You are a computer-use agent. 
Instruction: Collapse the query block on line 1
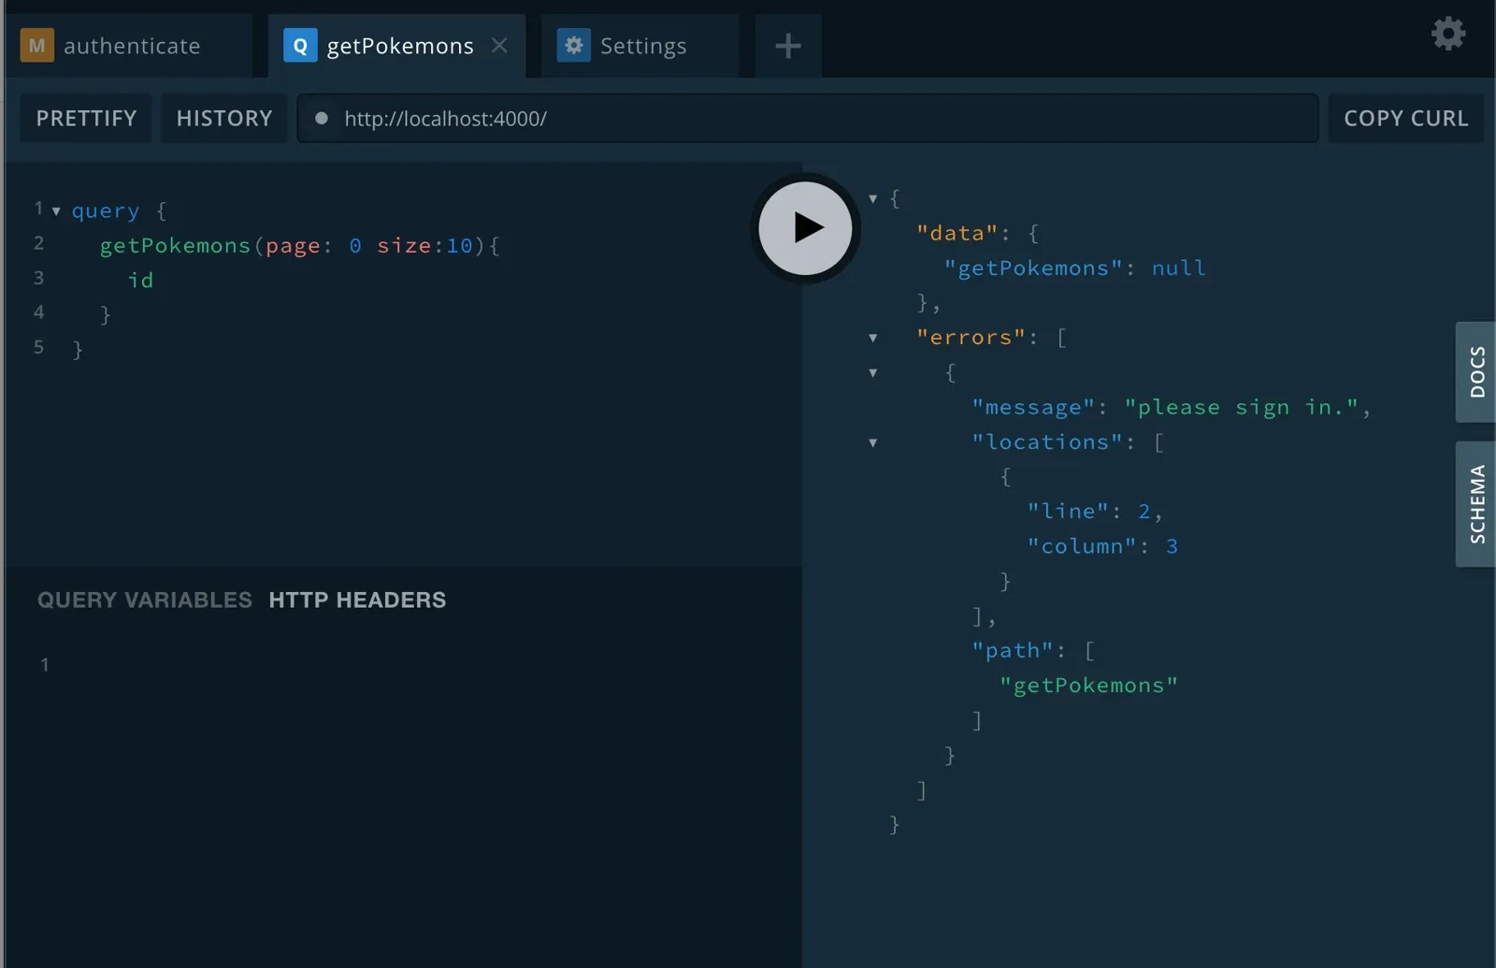pos(56,211)
